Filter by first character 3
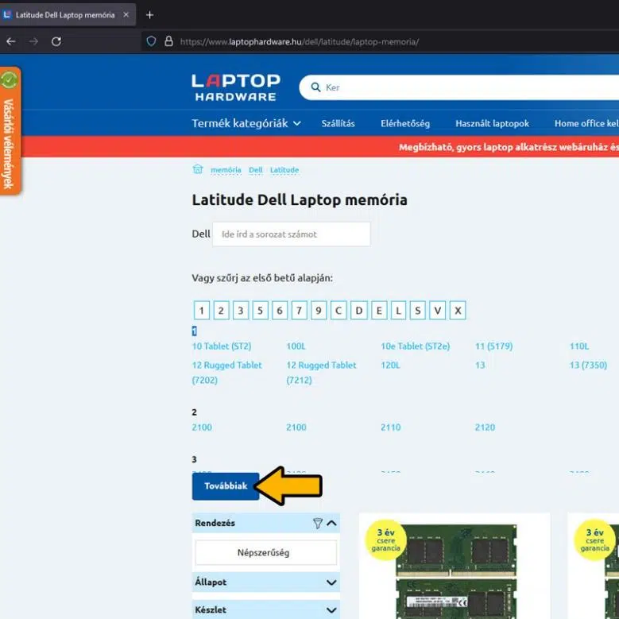The image size is (619, 619). click(x=241, y=310)
